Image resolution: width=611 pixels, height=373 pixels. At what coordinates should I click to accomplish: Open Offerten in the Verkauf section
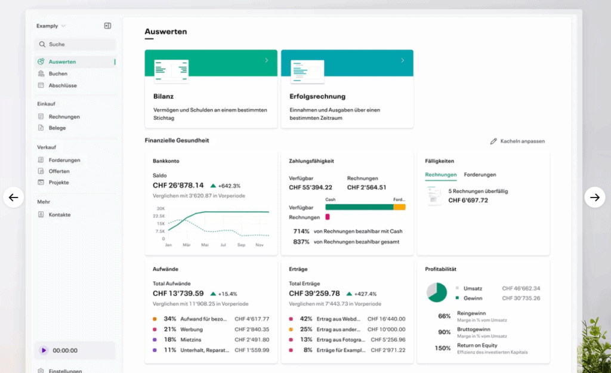58,171
